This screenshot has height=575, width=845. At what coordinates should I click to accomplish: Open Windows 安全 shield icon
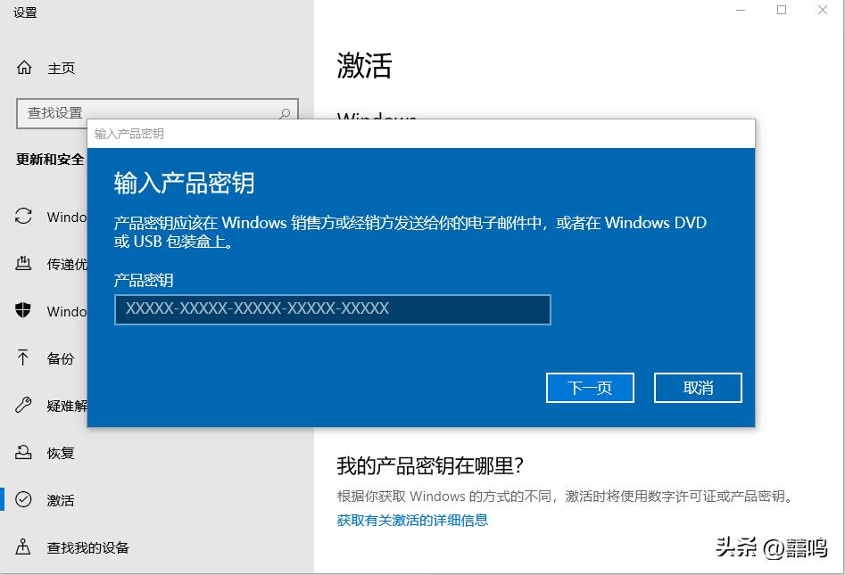click(24, 311)
